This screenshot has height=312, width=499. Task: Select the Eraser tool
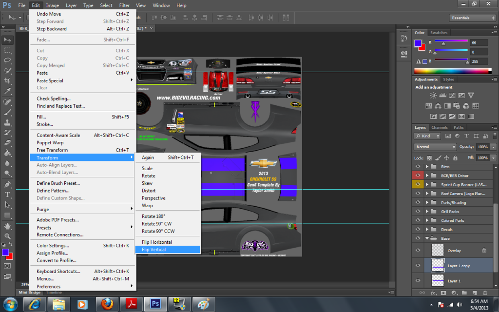coord(7,143)
